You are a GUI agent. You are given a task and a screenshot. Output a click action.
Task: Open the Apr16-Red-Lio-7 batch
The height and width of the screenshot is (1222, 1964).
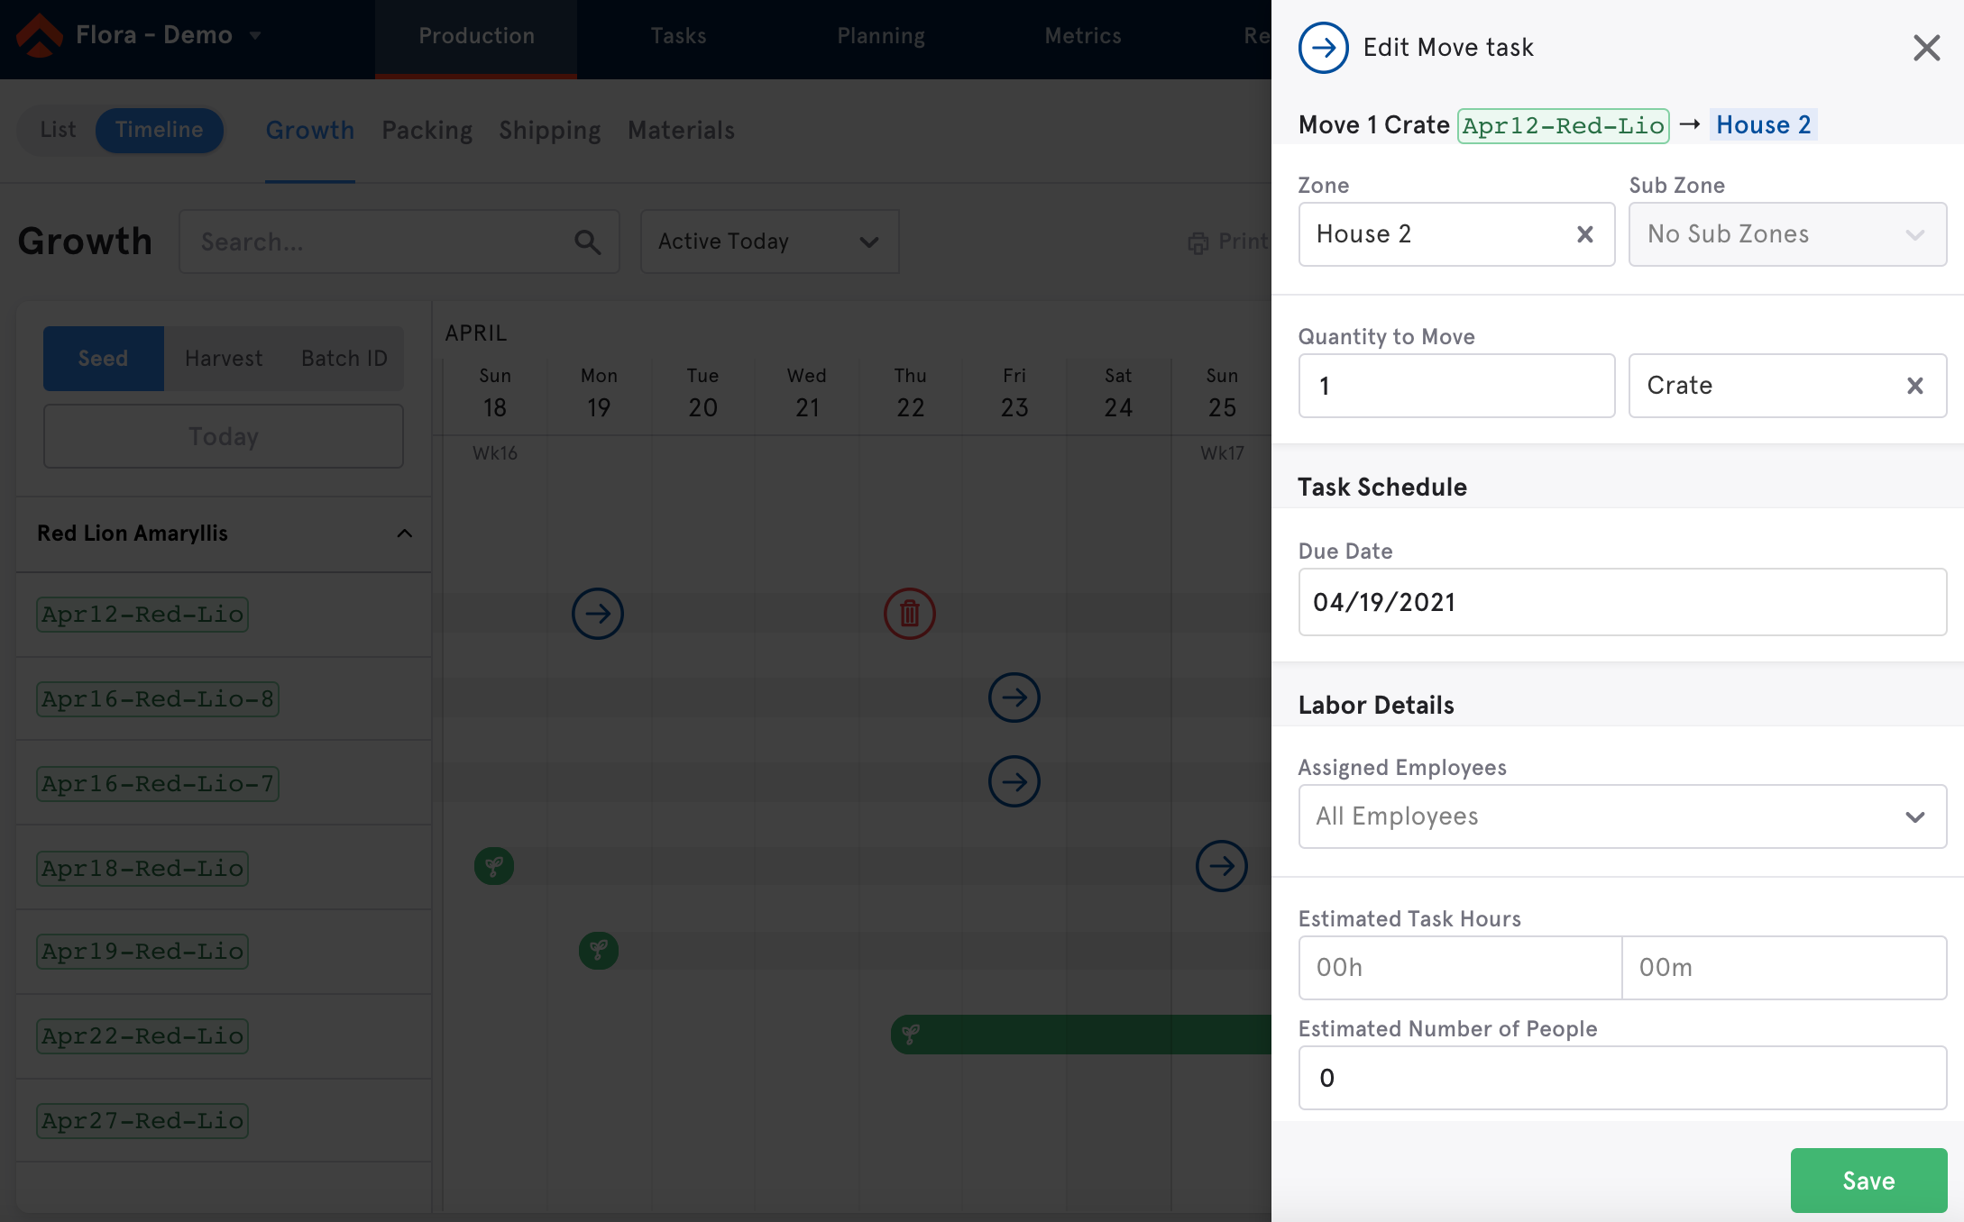click(158, 784)
